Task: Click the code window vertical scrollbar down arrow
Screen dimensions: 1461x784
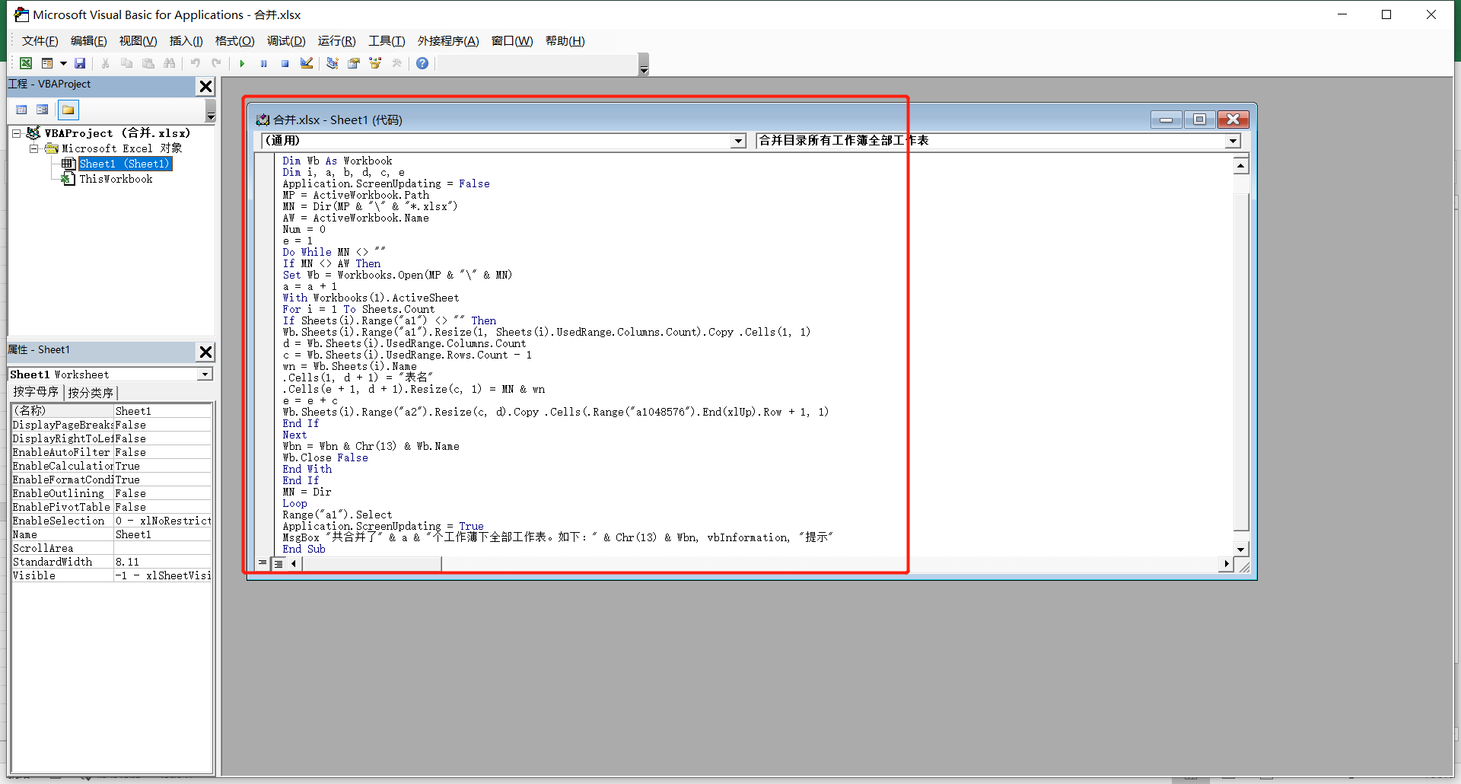Action: point(1240,549)
